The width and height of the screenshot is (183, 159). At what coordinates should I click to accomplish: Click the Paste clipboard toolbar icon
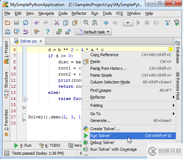(75, 23)
